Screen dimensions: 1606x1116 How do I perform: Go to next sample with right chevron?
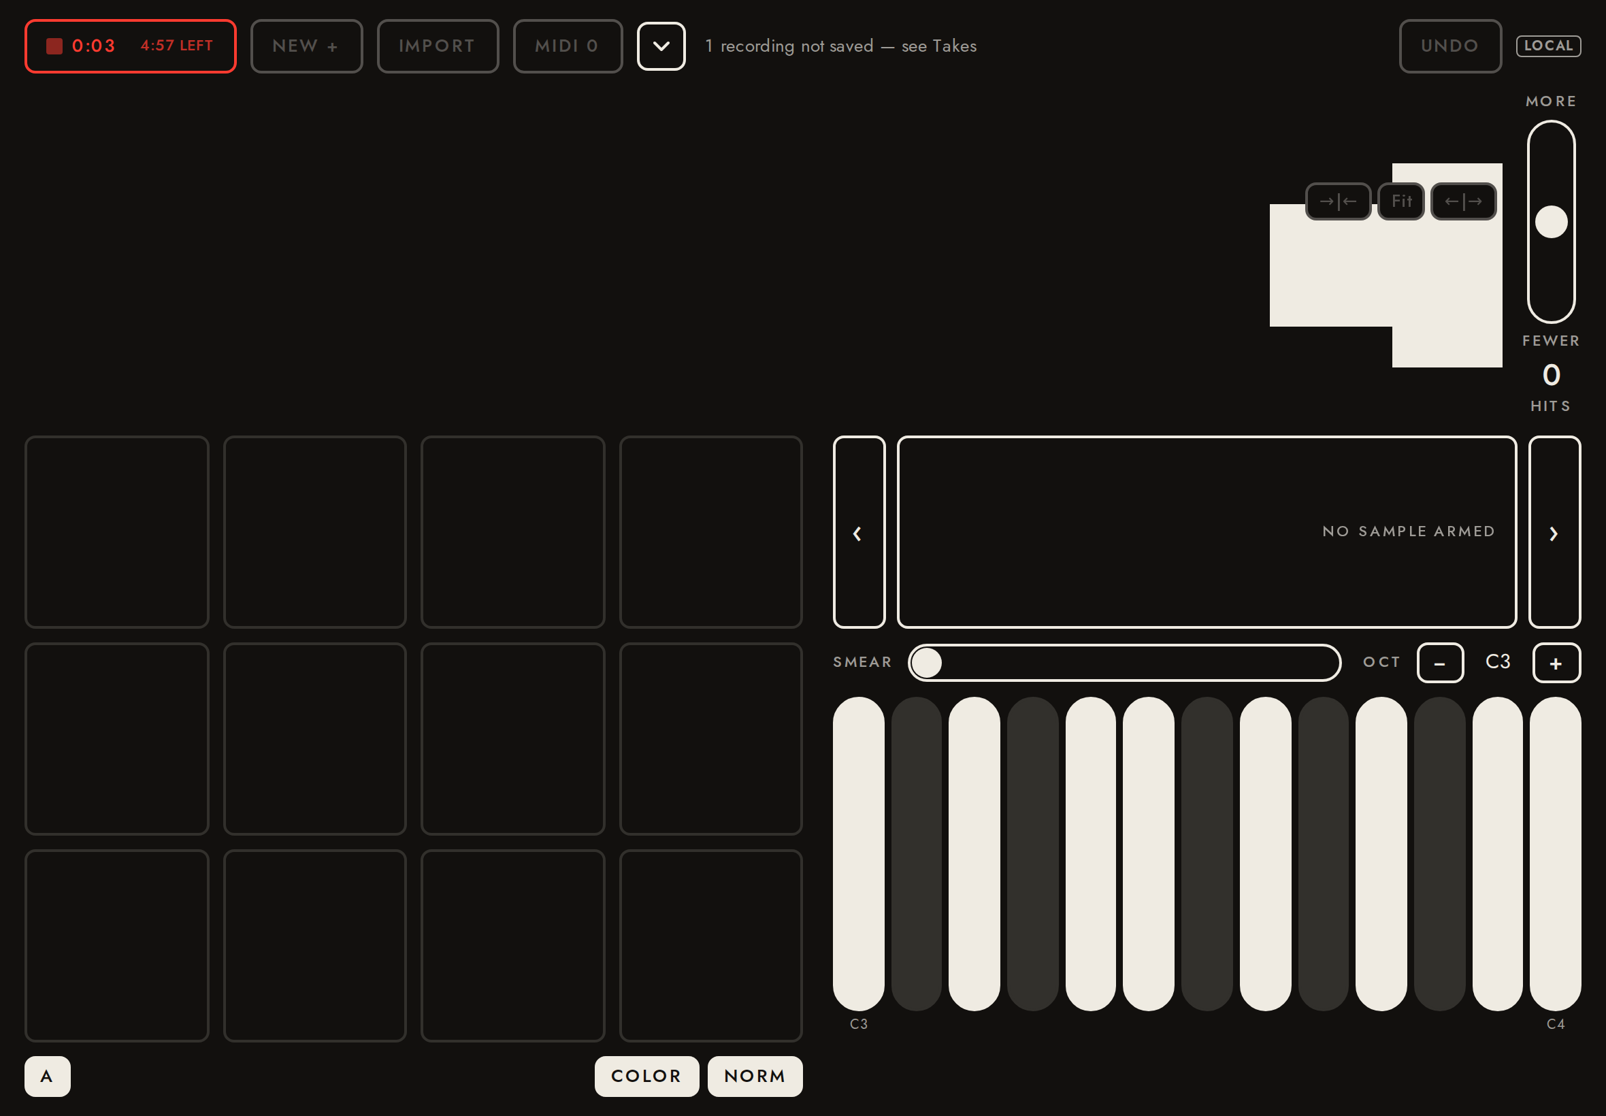1554,532
